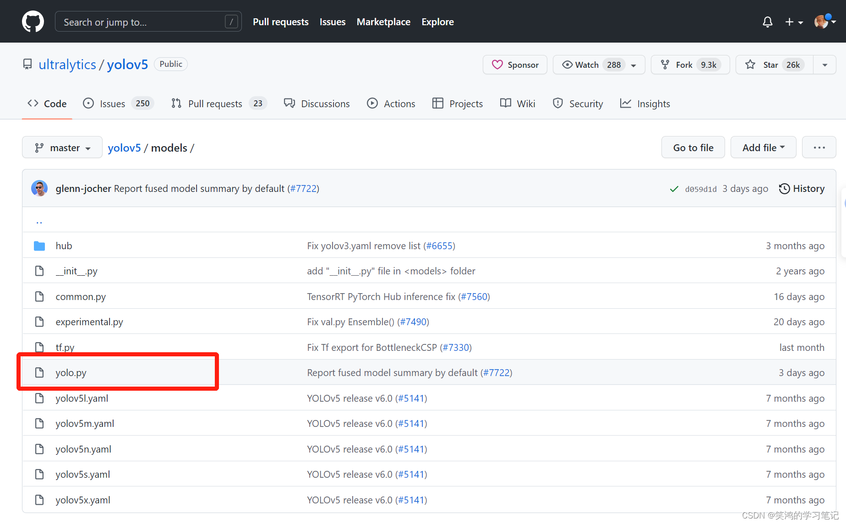Switch to the Issues tab

[x=112, y=104]
